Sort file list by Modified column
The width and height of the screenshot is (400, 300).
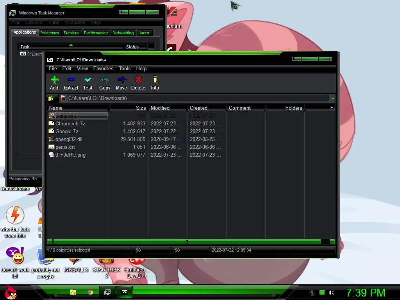pos(168,108)
